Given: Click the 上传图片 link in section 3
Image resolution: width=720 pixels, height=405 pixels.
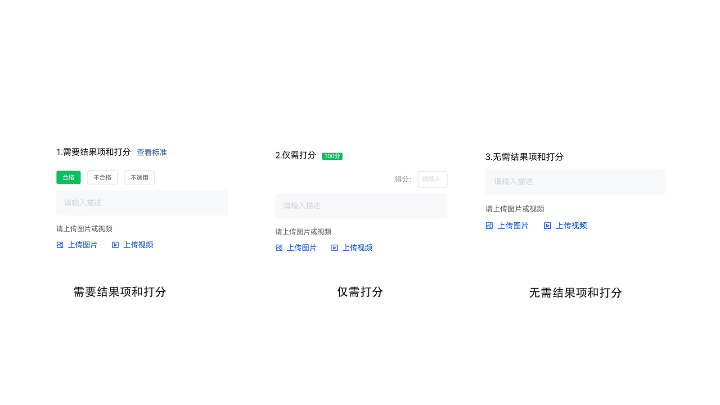Looking at the screenshot, I should tap(513, 225).
